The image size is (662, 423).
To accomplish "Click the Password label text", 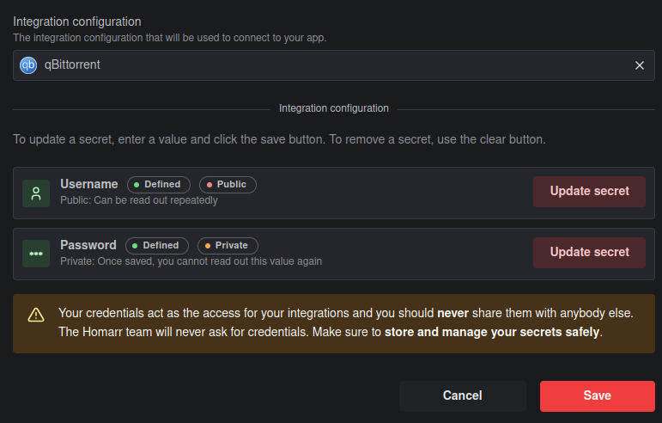I will (x=88, y=245).
